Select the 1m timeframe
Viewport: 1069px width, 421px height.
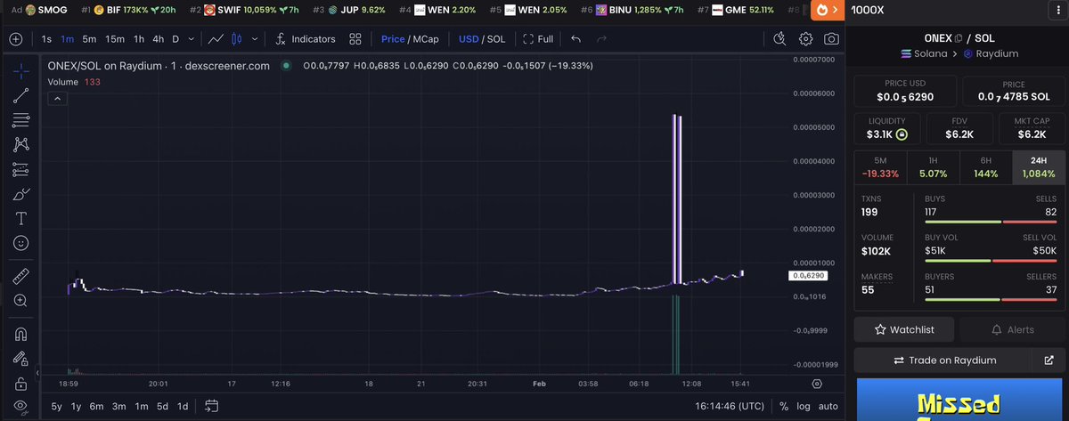(x=68, y=39)
